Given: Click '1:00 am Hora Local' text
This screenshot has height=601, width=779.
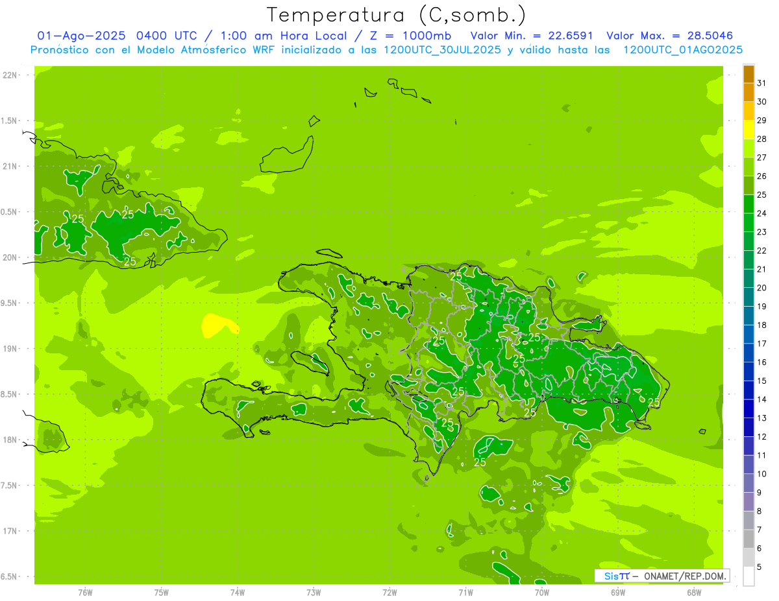Looking at the screenshot, I should (x=284, y=36).
